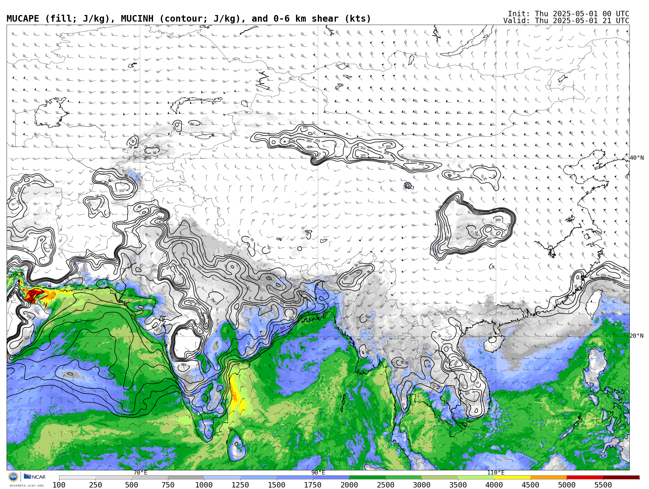Select the bright red 5000–5500 colorbar segment
The image size is (649, 489).
pos(585,478)
